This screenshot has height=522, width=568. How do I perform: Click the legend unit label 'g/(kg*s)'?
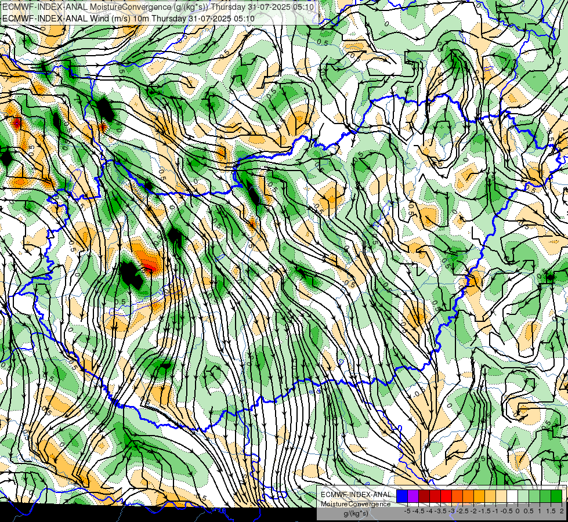356,513
